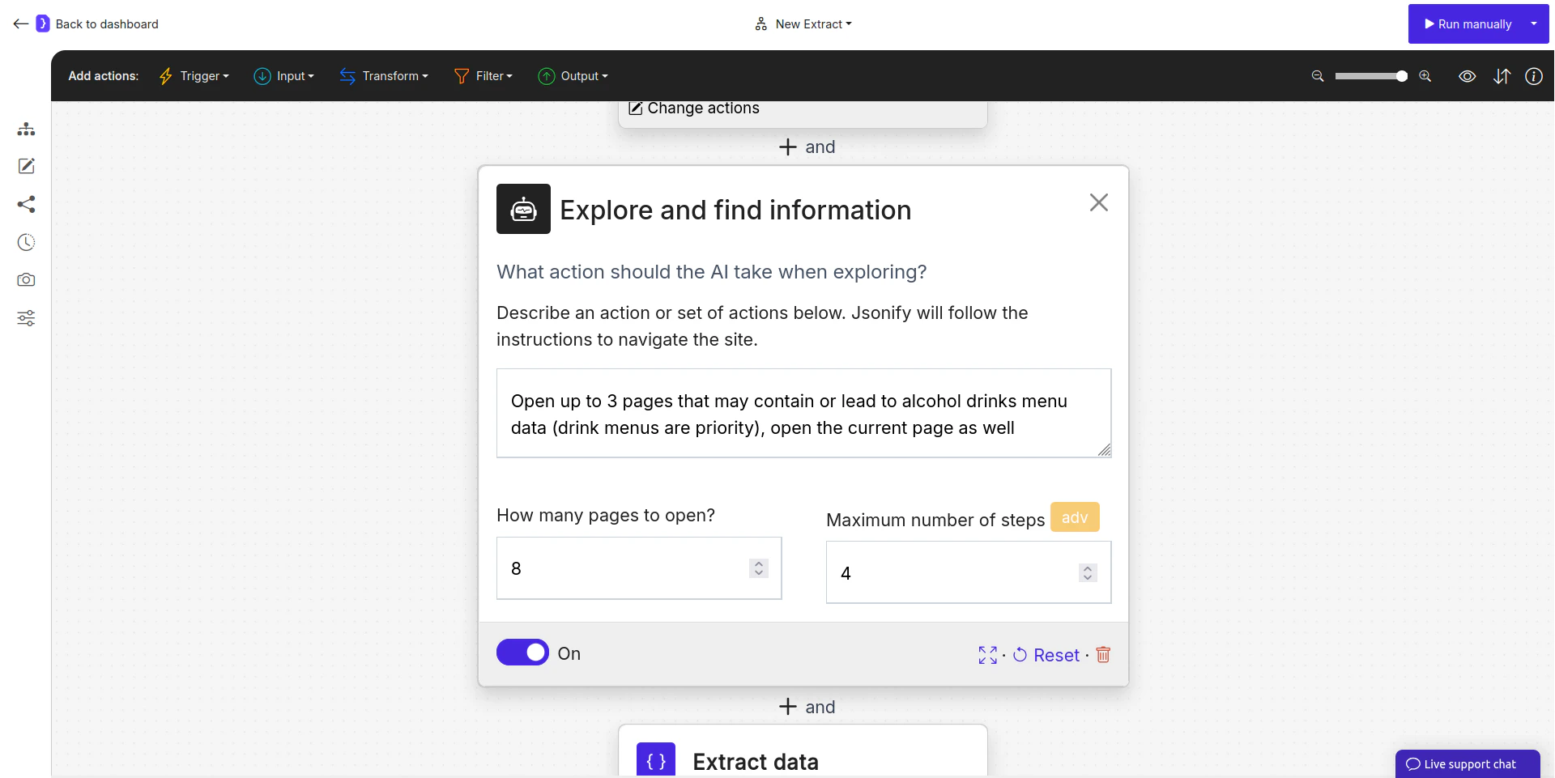The image size is (1555, 778).
Task: Toggle the On switch off
Action: coord(522,653)
